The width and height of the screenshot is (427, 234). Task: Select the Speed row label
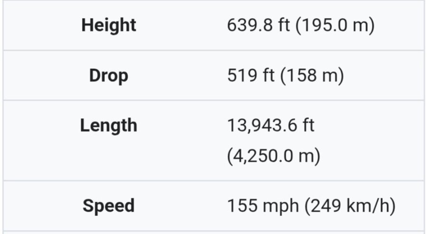click(109, 206)
